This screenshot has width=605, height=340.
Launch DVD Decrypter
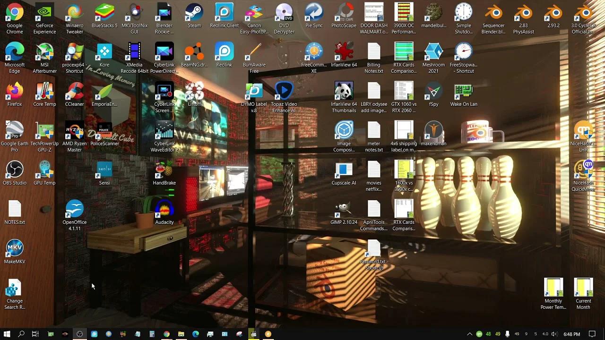pyautogui.click(x=284, y=12)
